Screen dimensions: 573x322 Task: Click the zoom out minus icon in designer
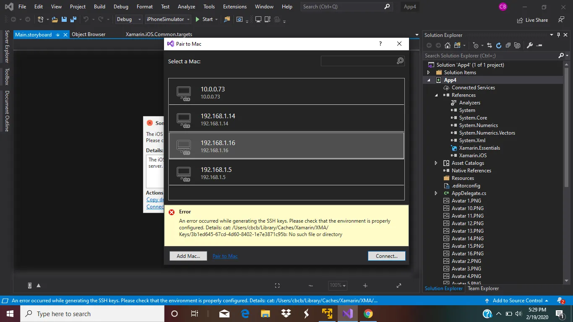[x=311, y=286]
